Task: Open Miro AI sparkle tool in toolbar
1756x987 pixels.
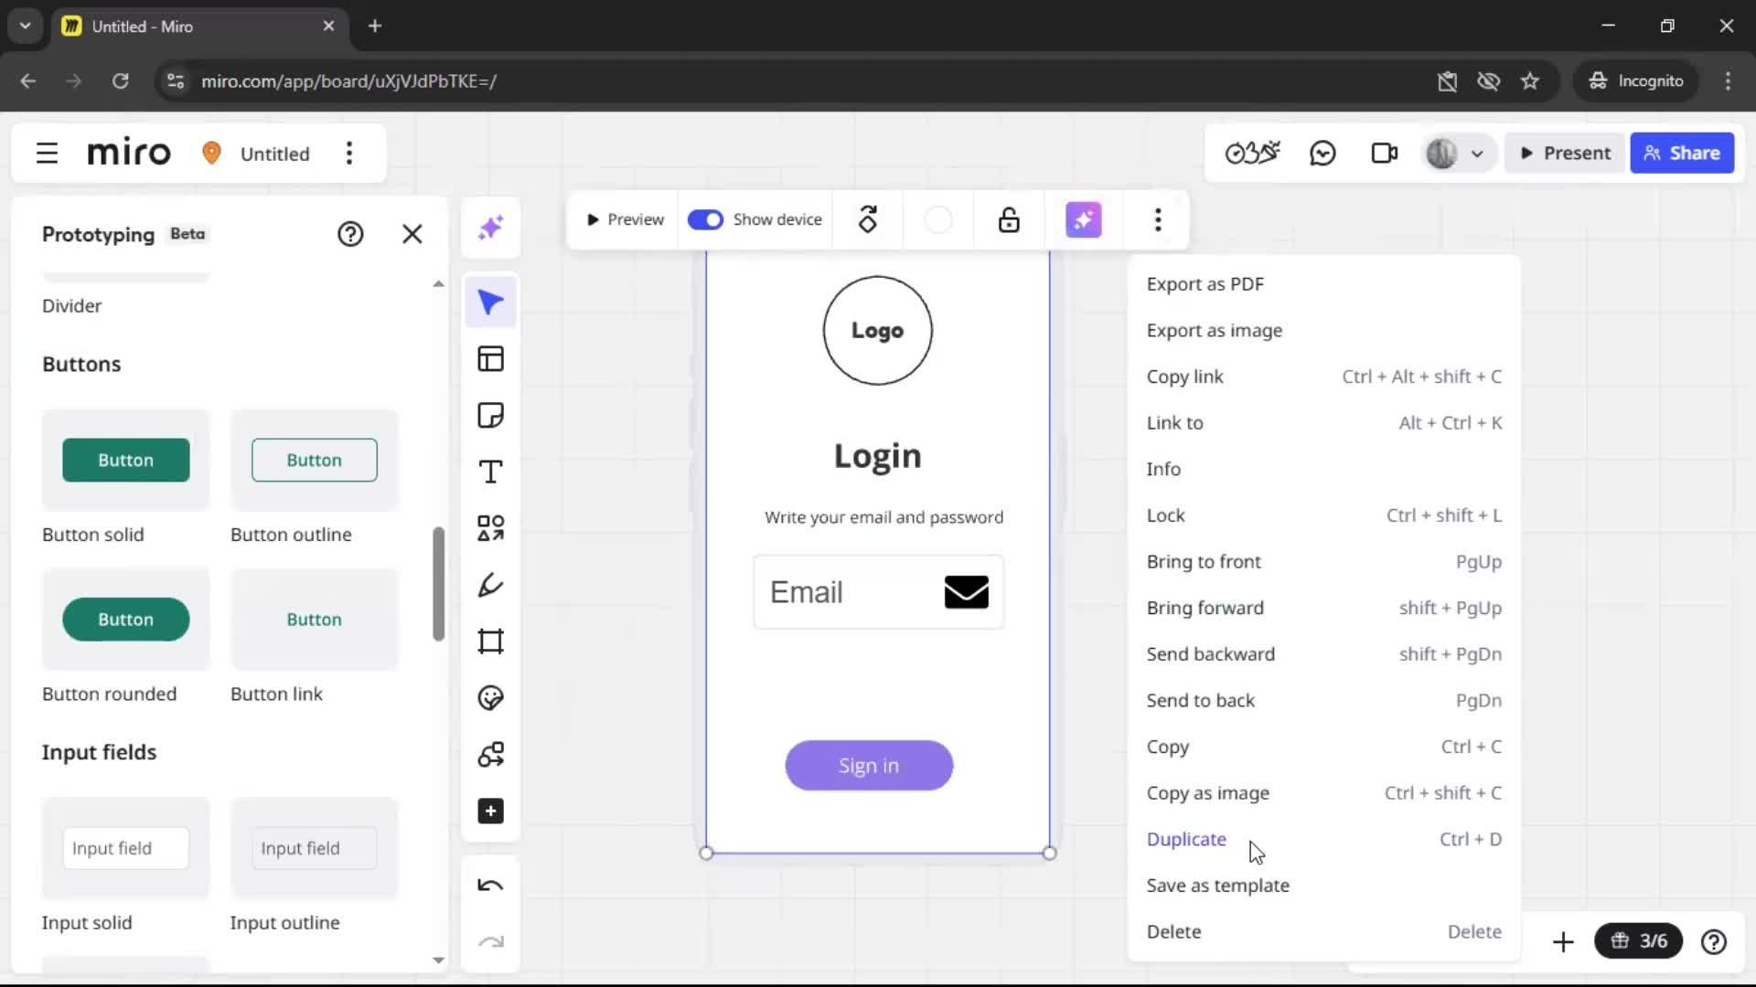Action: pyautogui.click(x=491, y=227)
